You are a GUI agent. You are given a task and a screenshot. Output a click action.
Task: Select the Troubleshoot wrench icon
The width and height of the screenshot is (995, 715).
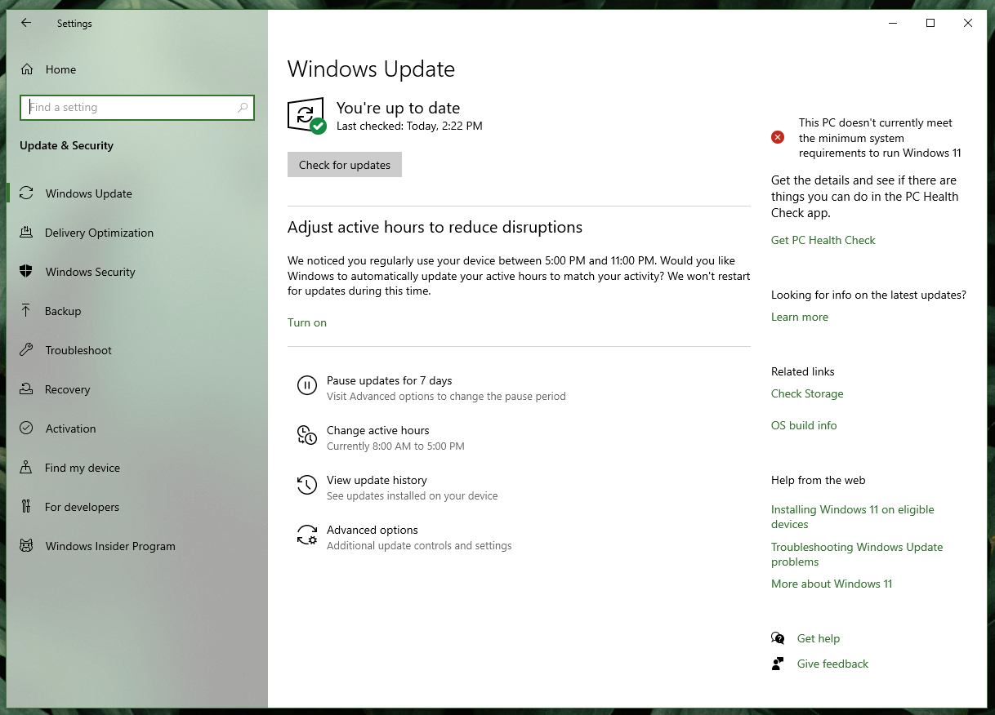click(27, 350)
